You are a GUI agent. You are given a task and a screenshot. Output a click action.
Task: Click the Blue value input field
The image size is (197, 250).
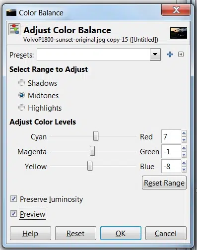[x=171, y=166]
